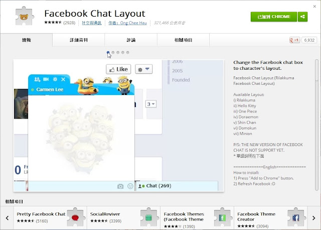Click the 'vi) Domokun' layout text

245,128
